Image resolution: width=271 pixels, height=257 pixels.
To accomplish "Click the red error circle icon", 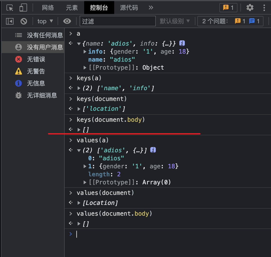I will [x=19, y=59].
